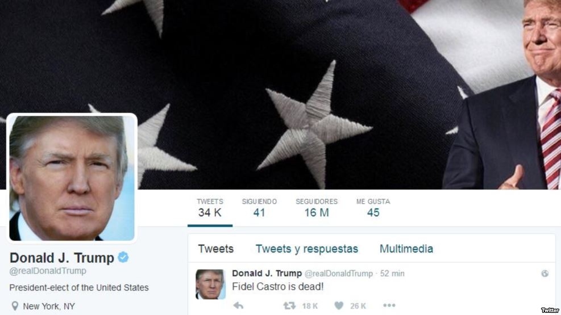Image resolution: width=561 pixels, height=315 pixels.
Task: View the Seguidores 16 M list
Action: click(317, 208)
